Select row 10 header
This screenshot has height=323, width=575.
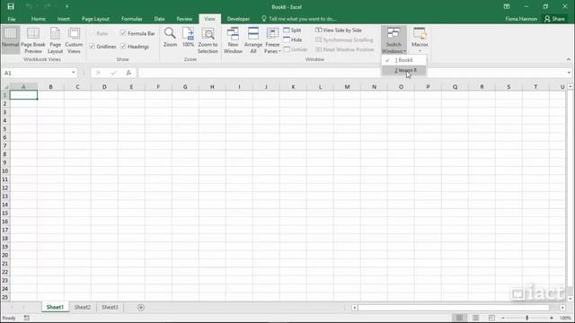pos(4,171)
